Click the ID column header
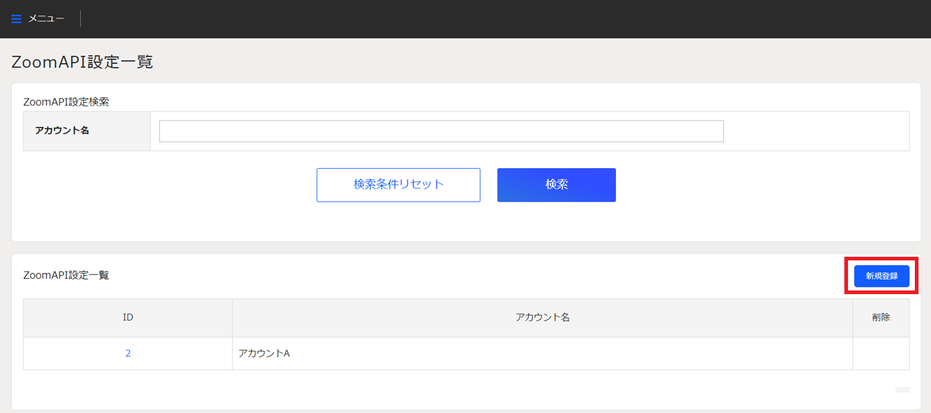The height and width of the screenshot is (413, 931). [128, 318]
